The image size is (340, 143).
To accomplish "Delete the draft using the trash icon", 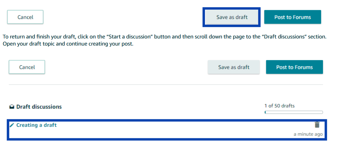I will [x=317, y=125].
